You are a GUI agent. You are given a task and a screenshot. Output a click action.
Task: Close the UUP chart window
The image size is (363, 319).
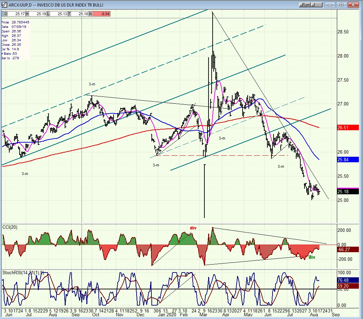point(353,4)
